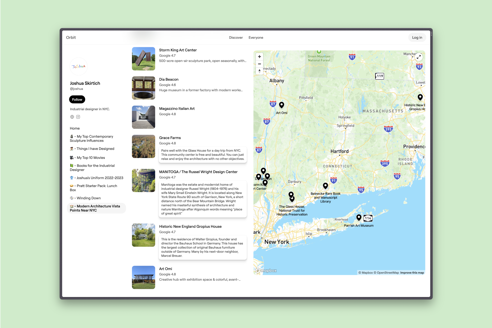Click the Mapbox logo
Viewport: 492px width, 328px height.
click(x=266, y=271)
